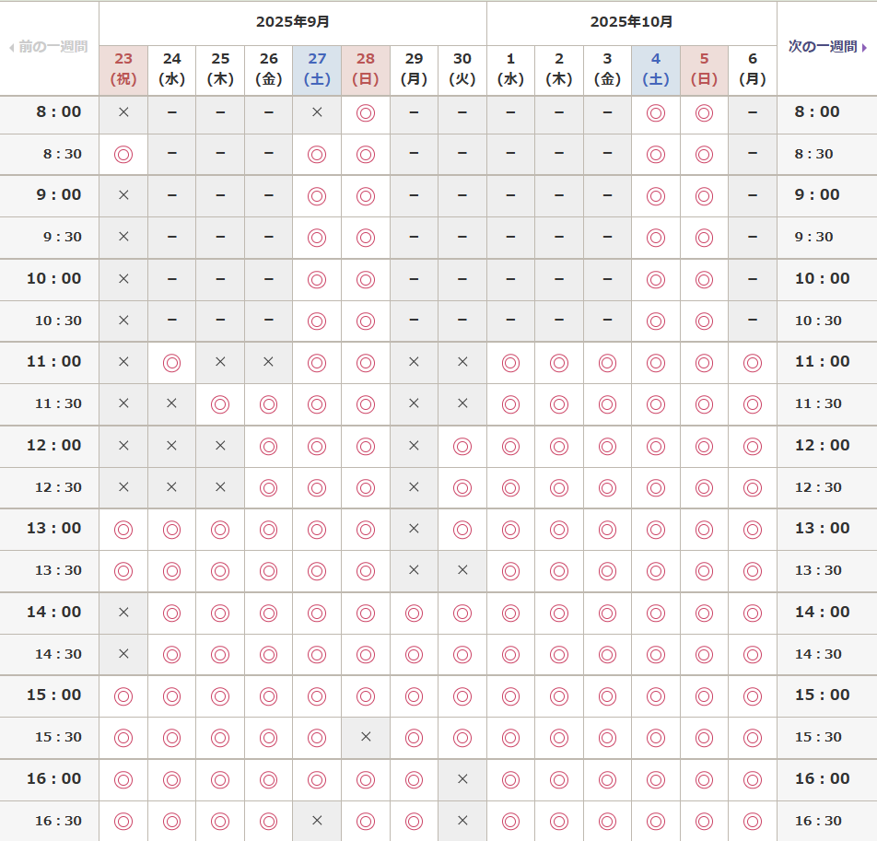Select Oct 4 (土) 8:00 availability circle
Viewport: 877px width, 841px height.
click(x=656, y=112)
